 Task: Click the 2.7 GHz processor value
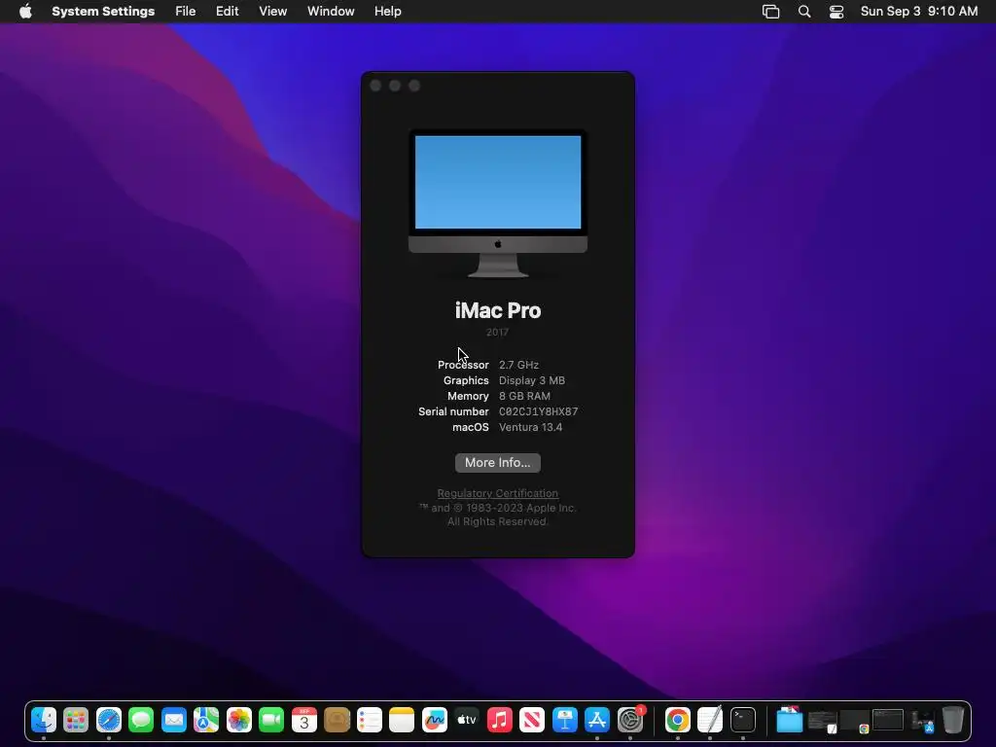[518, 365]
